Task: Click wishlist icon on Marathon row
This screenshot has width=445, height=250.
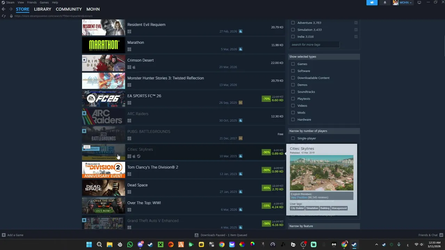Action: tap(241, 49)
